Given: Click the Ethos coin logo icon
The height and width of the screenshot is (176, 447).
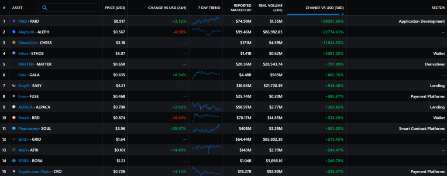Looking at the screenshot, I should pyautogui.click(x=14, y=53).
